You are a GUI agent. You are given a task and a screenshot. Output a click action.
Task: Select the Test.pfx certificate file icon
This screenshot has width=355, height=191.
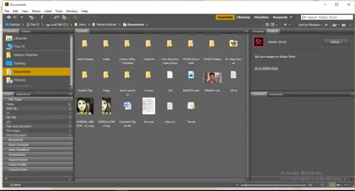pos(191,106)
